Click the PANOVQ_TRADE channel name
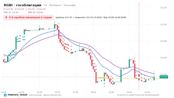 pos(18,95)
